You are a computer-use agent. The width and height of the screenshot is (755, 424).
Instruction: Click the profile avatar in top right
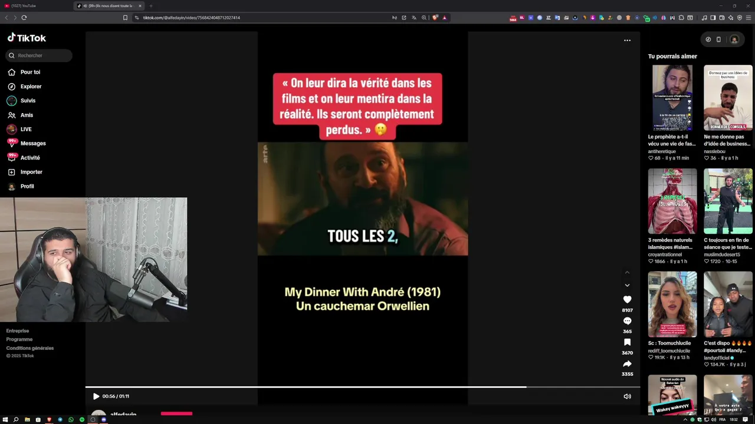(734, 39)
